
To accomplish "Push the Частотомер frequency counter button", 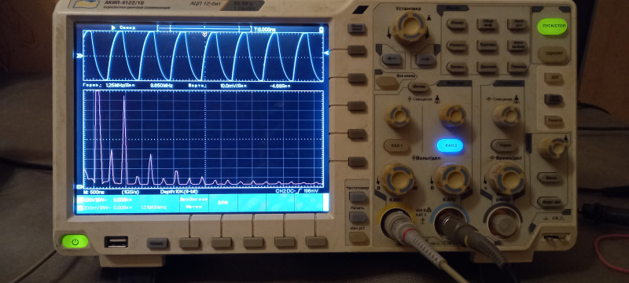I will 358,197.
